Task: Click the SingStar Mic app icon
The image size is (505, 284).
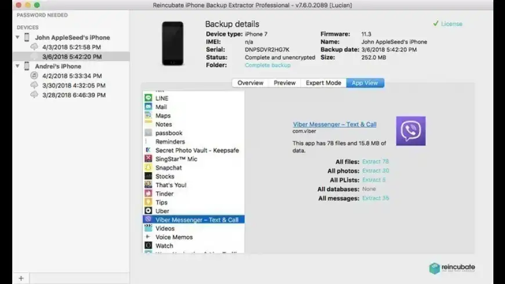Action: click(x=148, y=159)
